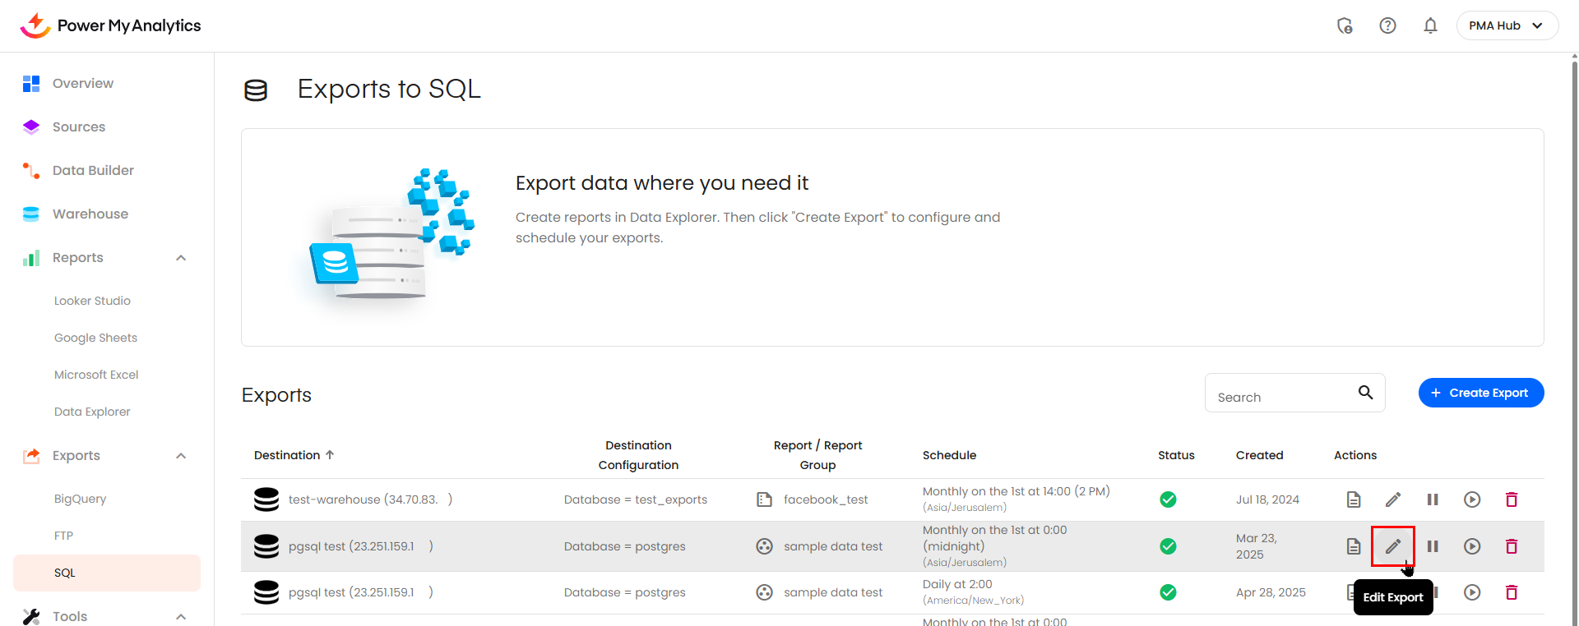
Task: Open Data Builder from the sidebar
Action: 93,170
